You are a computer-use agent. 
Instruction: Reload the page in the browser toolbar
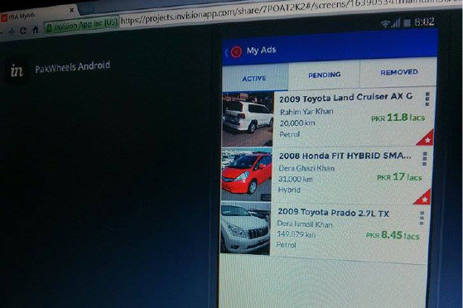point(23,31)
